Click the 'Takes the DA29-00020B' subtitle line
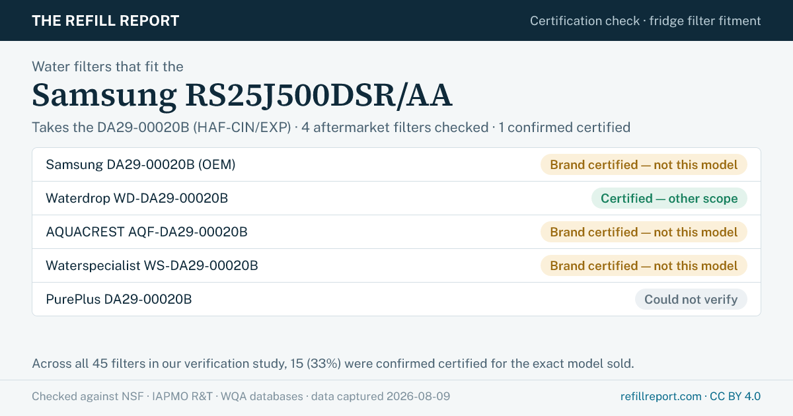 point(331,127)
